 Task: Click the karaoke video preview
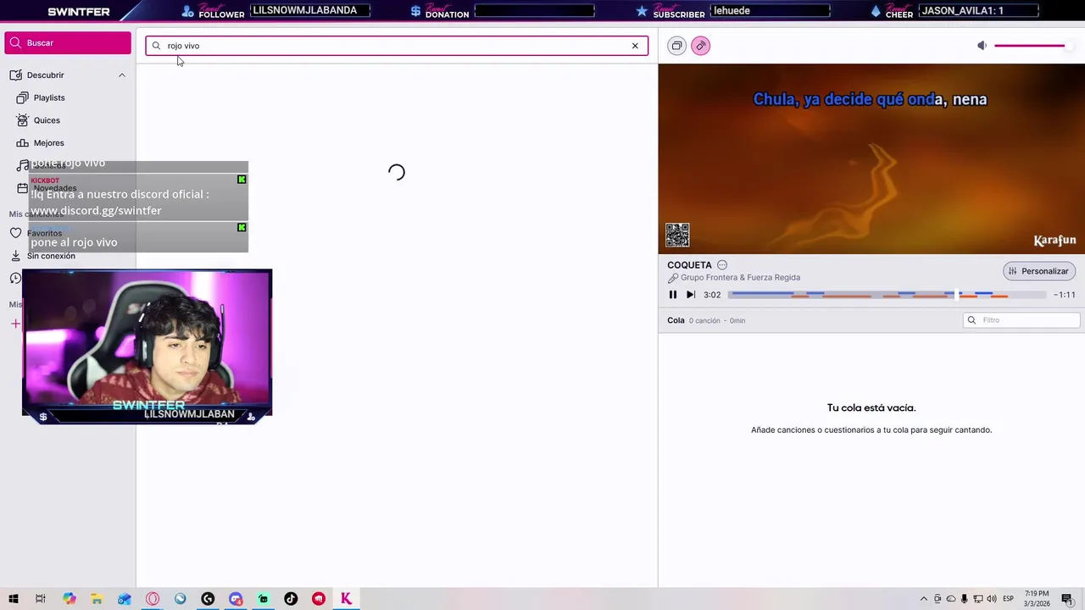[871, 158]
